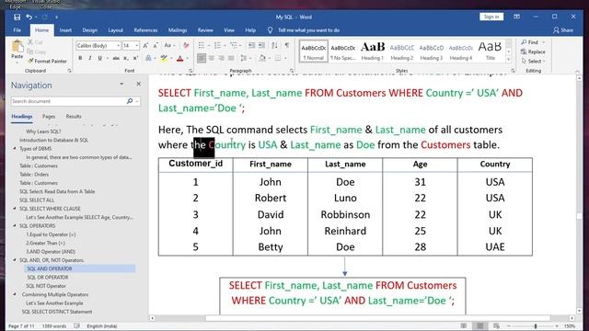The width and height of the screenshot is (589, 331).
Task: Justify the paragraph text
Action: 231,58
